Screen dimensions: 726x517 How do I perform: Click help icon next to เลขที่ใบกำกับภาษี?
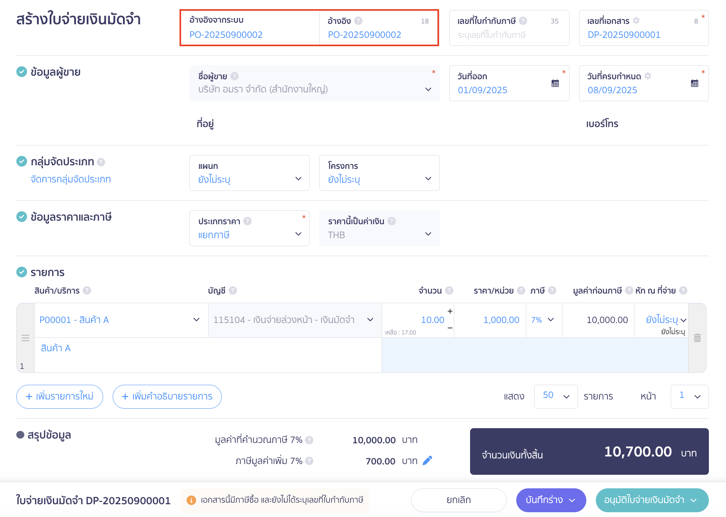[x=523, y=21]
